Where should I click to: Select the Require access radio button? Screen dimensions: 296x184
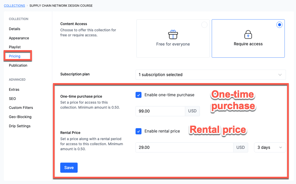[279, 25]
